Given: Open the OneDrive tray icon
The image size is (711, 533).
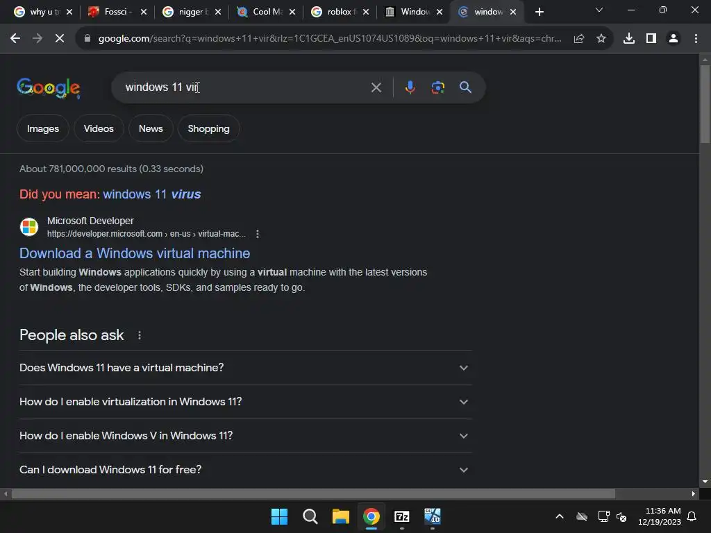Looking at the screenshot, I should pyautogui.click(x=582, y=516).
